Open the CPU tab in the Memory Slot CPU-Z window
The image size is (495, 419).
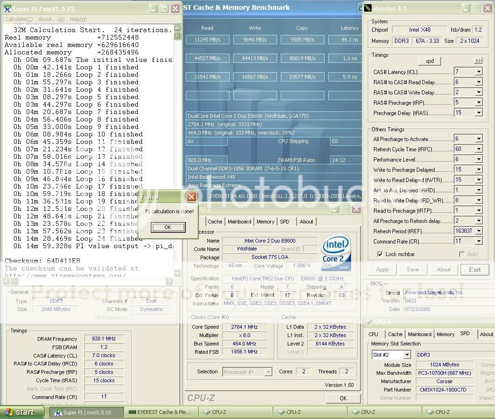(373, 334)
